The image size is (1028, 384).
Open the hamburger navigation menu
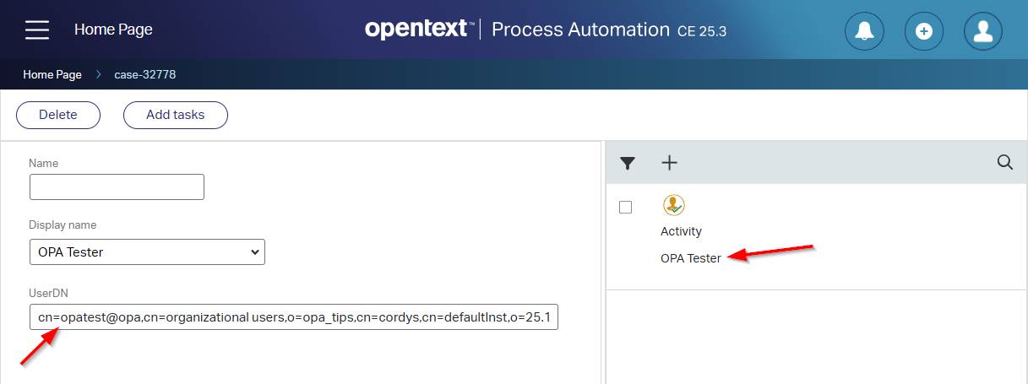click(37, 30)
